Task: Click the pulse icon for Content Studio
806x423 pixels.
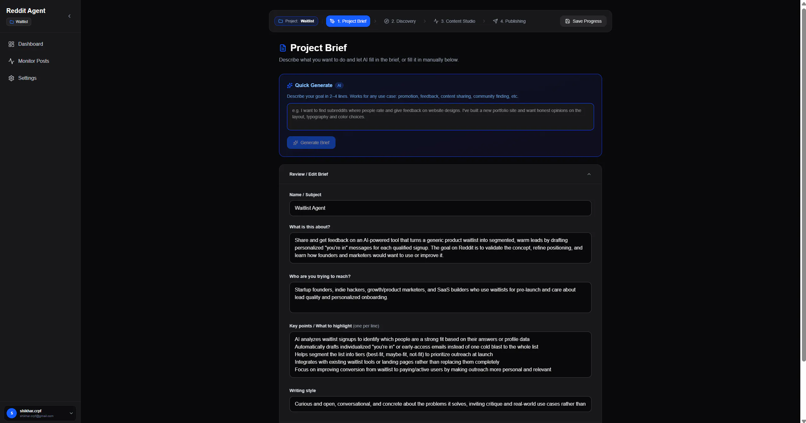Action: [x=436, y=21]
